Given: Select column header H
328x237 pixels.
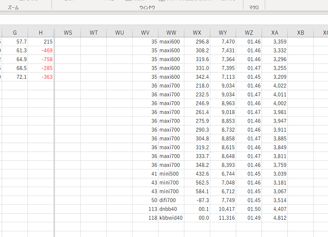Looking at the screenshot, I should click(x=41, y=33).
